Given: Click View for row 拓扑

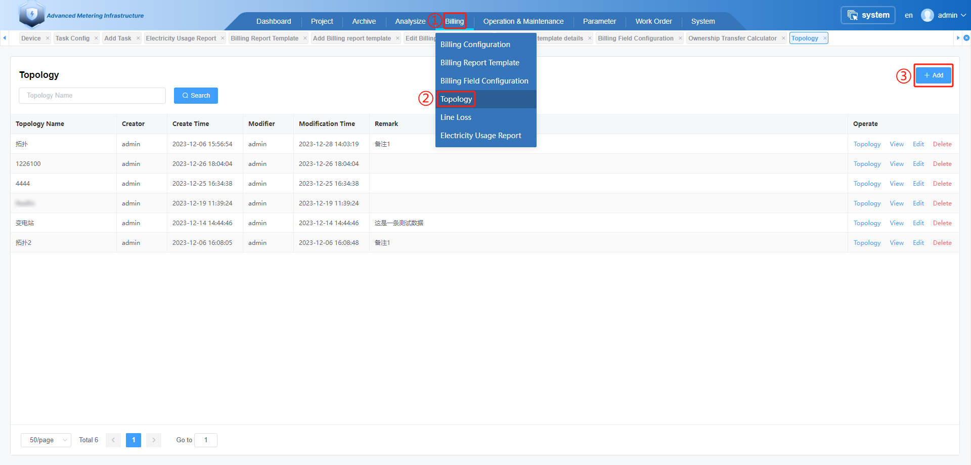Looking at the screenshot, I should click(897, 144).
